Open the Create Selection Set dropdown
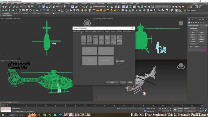Image resolution: width=208 pixels, height=117 pixels. coord(99,6)
